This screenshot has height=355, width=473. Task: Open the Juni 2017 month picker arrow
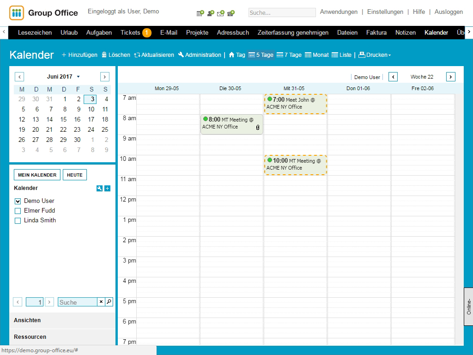coord(78,77)
